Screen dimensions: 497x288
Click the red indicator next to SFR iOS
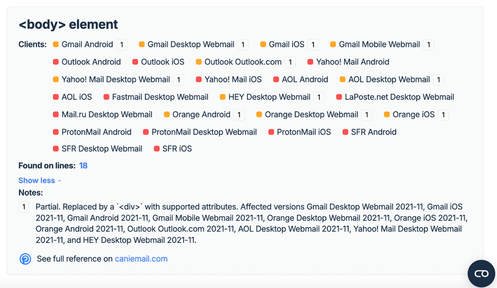157,149
